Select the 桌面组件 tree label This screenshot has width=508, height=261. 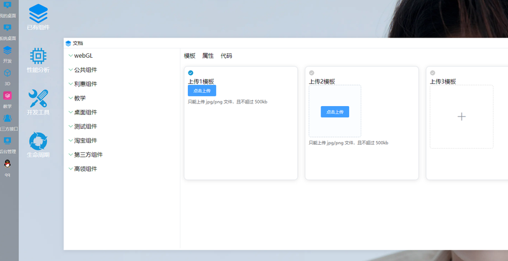(86, 112)
